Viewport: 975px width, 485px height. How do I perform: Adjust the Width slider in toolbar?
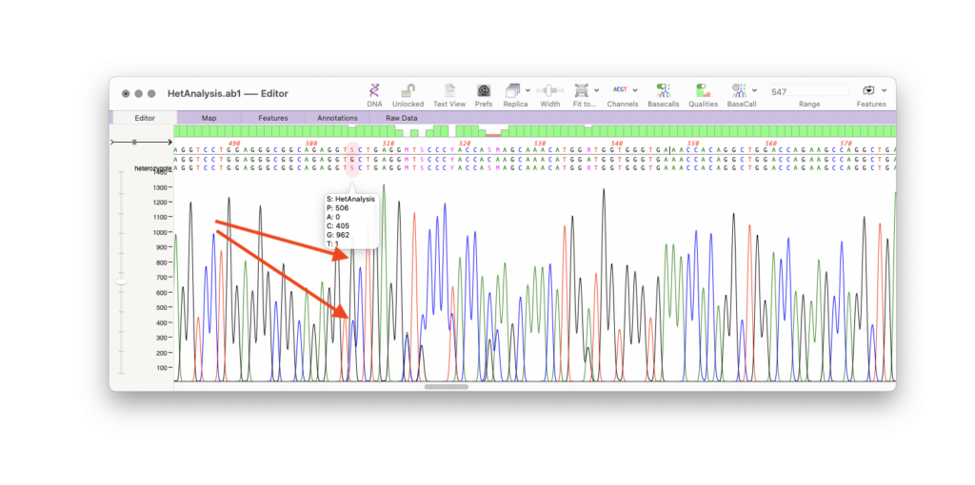coord(549,90)
